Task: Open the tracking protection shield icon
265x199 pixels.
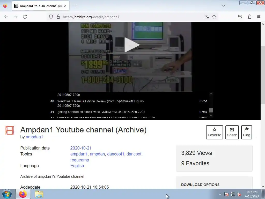Action: tap(51, 17)
